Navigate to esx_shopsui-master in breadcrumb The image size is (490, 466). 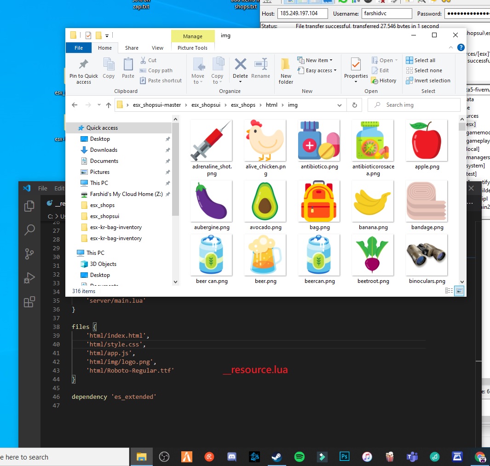tap(157, 105)
